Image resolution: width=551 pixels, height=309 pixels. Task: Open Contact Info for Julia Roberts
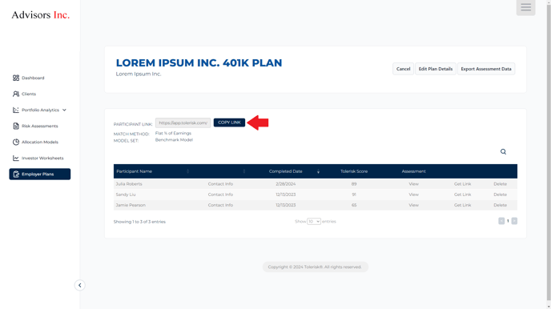220,183
